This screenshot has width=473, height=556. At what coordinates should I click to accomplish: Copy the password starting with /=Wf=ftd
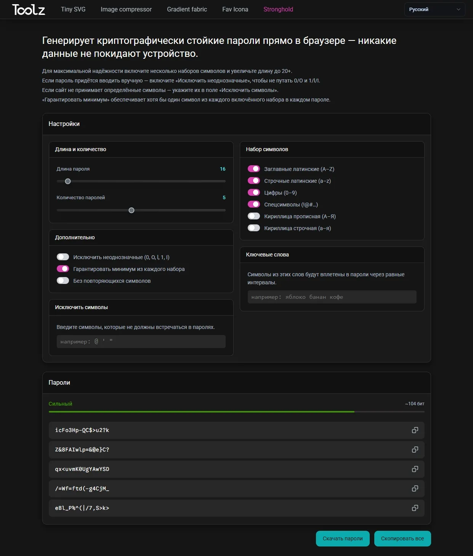[x=415, y=488]
